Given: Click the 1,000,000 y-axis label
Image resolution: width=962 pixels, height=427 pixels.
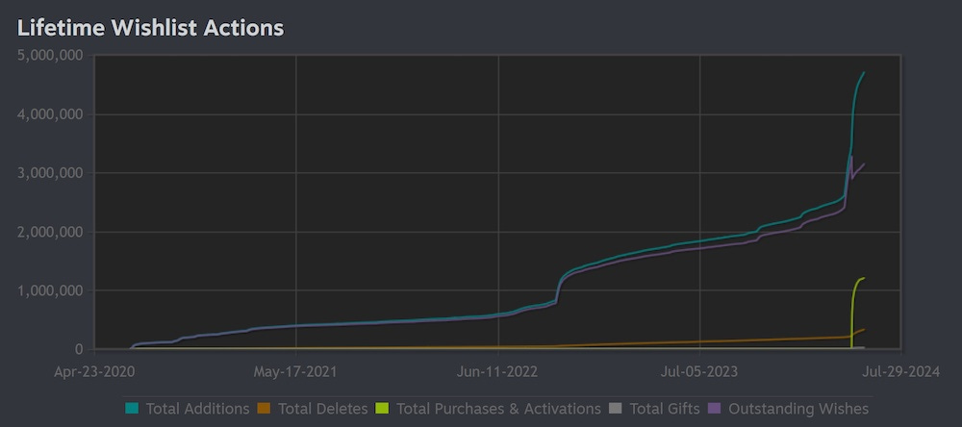Looking at the screenshot, I should tap(50, 290).
